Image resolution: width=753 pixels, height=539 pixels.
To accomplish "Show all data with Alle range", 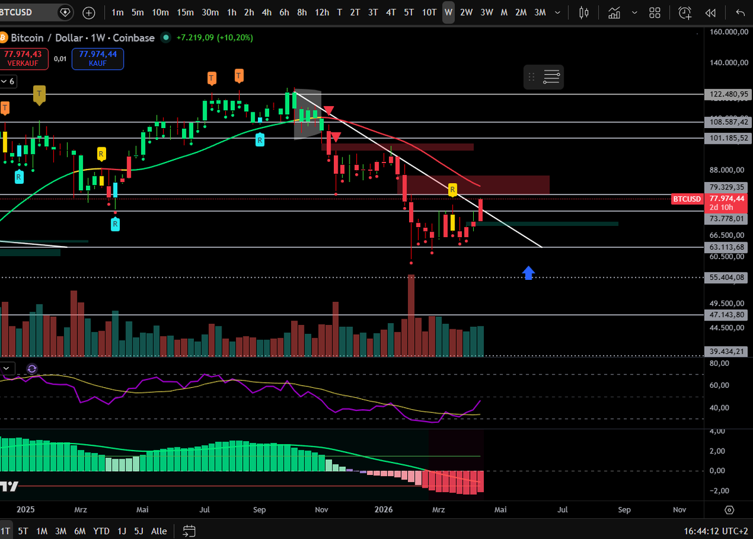I will (159, 531).
